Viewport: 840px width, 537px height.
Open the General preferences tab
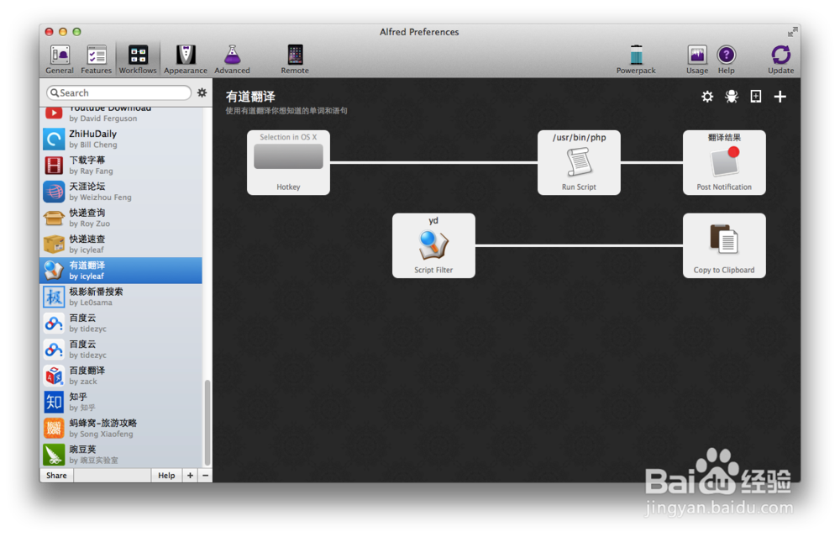60,60
